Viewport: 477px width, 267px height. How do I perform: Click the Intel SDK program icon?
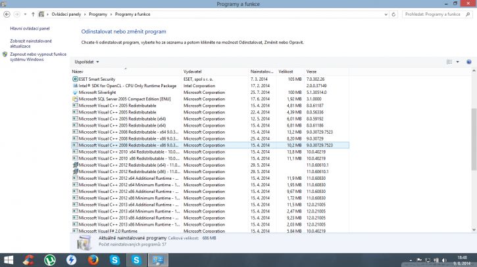(75, 86)
